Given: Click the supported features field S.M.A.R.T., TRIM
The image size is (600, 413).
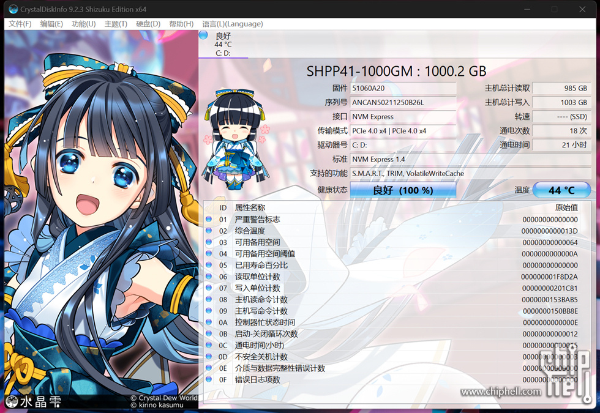Looking at the screenshot, I should pyautogui.click(x=470, y=173).
